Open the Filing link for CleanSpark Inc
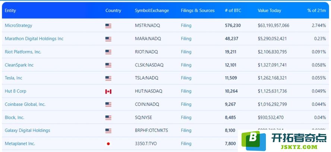Viewport: 331px width, 152px height. 186,65
